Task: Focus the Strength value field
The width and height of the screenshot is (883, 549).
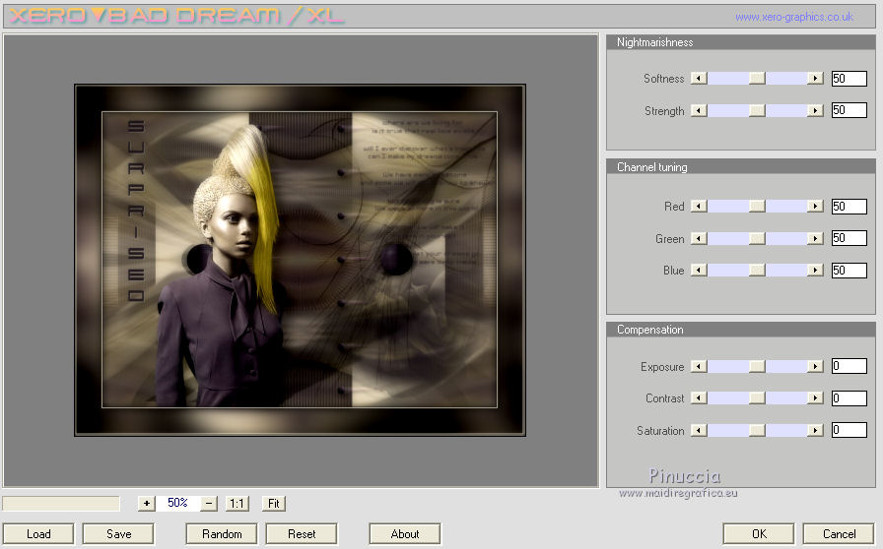Action: (849, 110)
